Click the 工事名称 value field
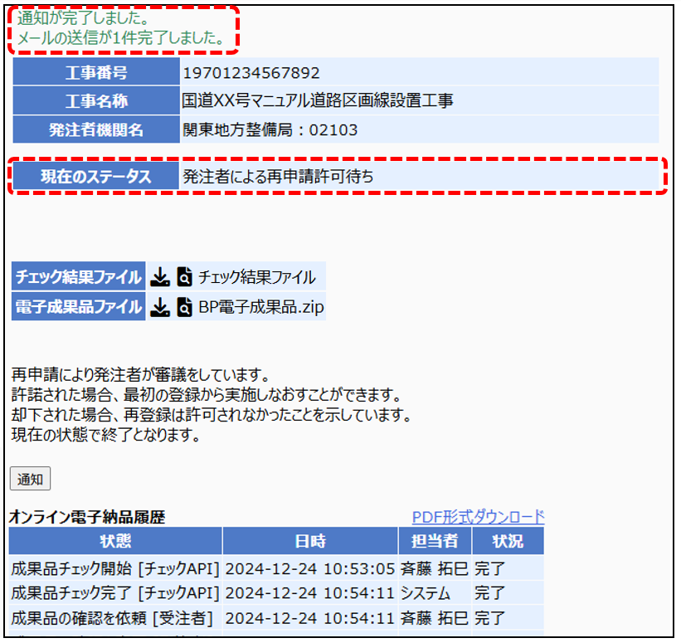This screenshot has height=643, width=681. pos(317,101)
